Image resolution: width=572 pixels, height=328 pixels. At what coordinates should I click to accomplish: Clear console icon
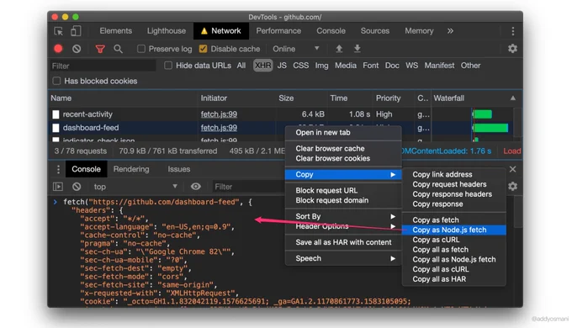tap(77, 187)
